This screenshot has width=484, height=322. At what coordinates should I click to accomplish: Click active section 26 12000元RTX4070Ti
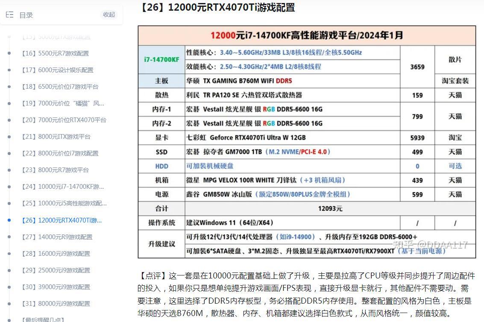(62, 220)
